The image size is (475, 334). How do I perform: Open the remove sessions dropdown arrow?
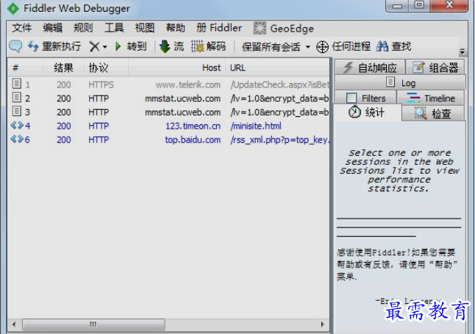click(x=105, y=47)
